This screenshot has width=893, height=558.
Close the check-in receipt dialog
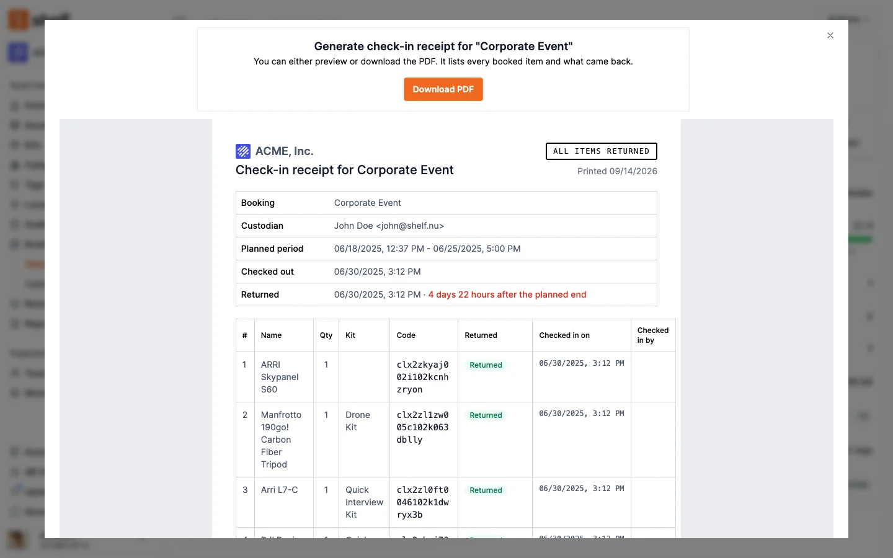point(830,35)
